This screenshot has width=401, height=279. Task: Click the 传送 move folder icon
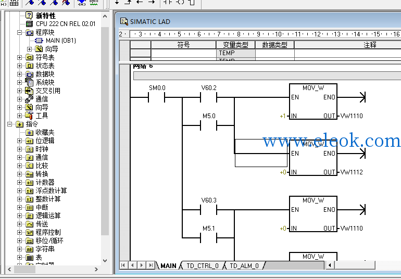coord(29,224)
